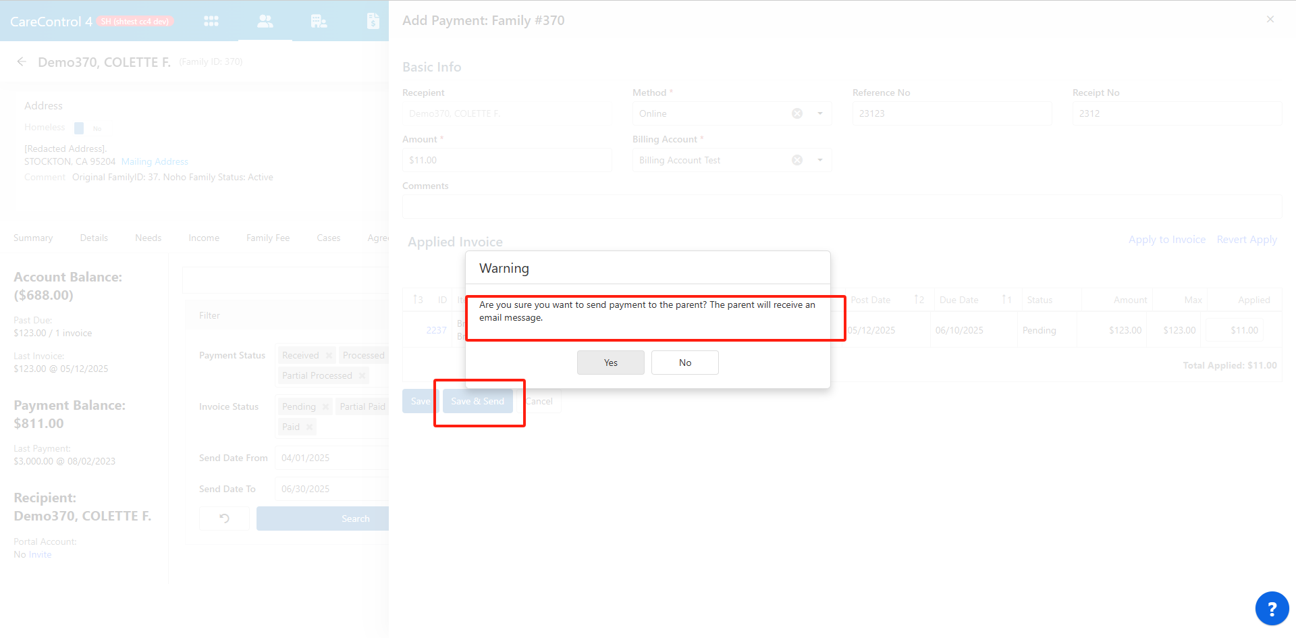Screen dimensions: 1296x638
Task: Remove the Partial Processed status tag
Action: [362, 376]
